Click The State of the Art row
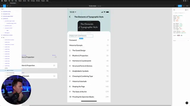Viewport: 190px width, 106px height. 89,92
